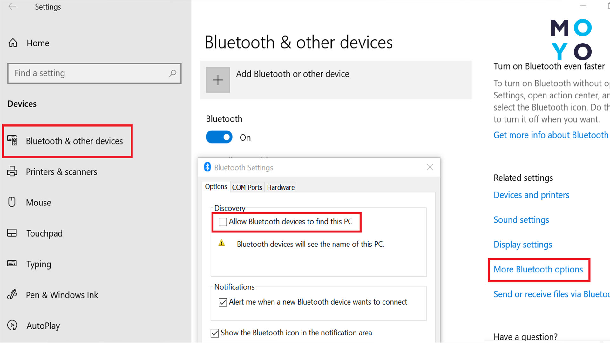Open AutoPlay settings icon
This screenshot has width=610, height=343.
(12, 325)
